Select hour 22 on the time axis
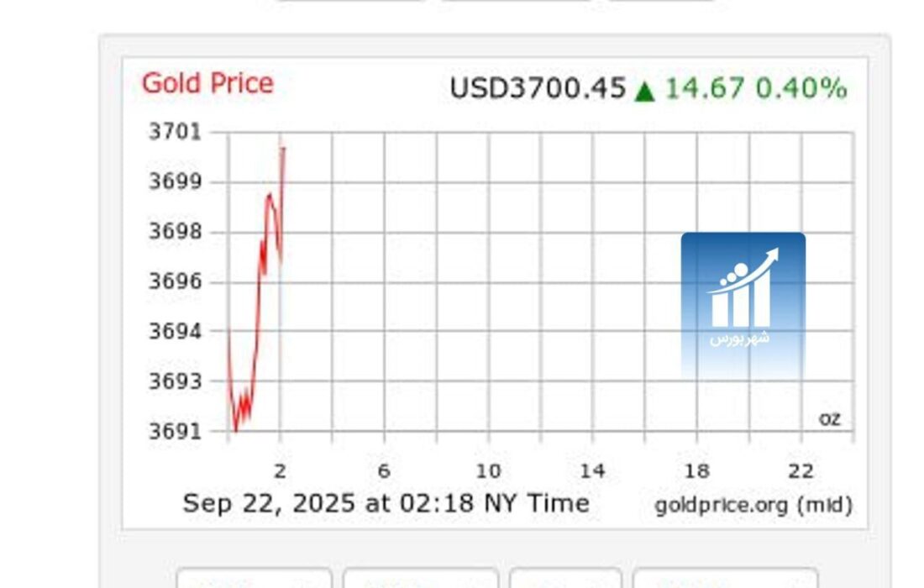Screen dimensions: 924x588 tap(801, 471)
